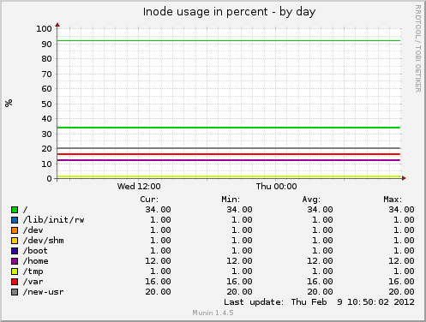Click the 'Avg:' column header

pos(311,200)
